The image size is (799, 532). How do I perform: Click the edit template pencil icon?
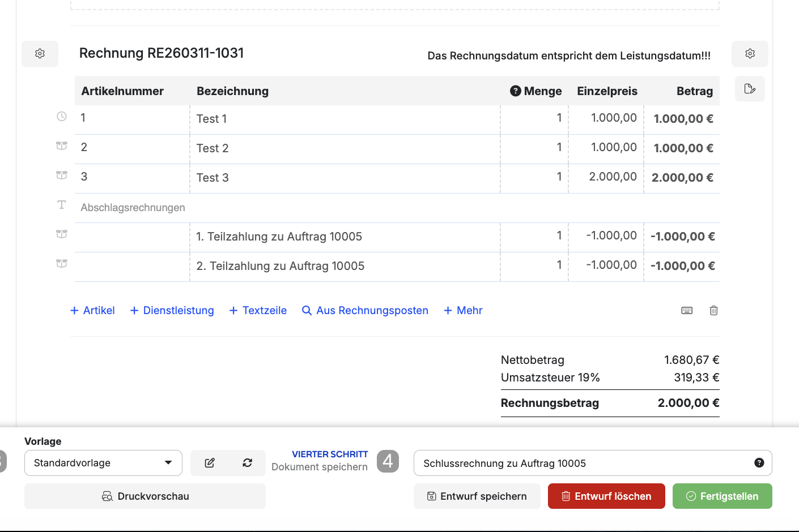pyautogui.click(x=210, y=463)
